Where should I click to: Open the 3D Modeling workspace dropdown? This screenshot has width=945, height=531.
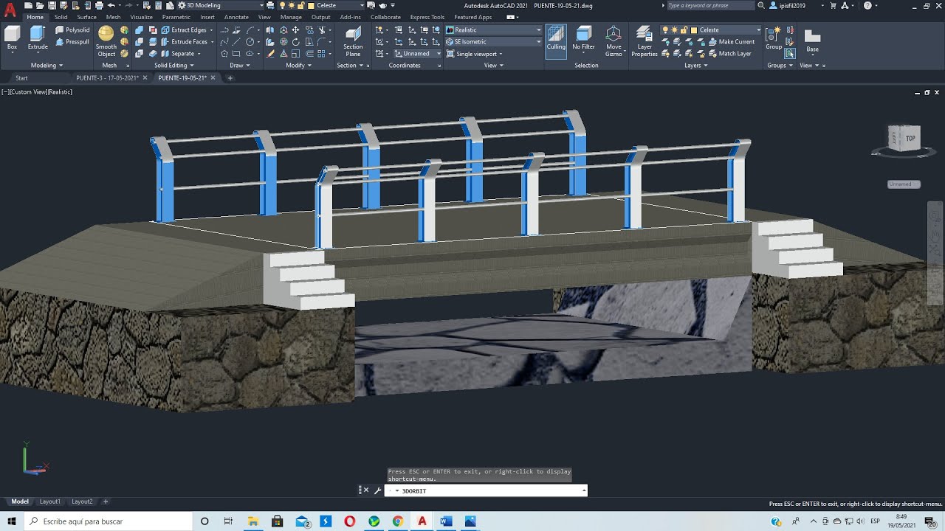coord(220,5)
